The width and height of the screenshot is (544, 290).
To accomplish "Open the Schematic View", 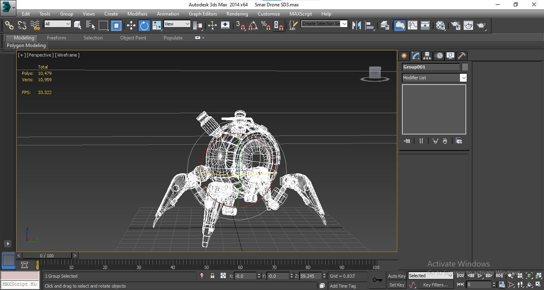I will coord(425,25).
